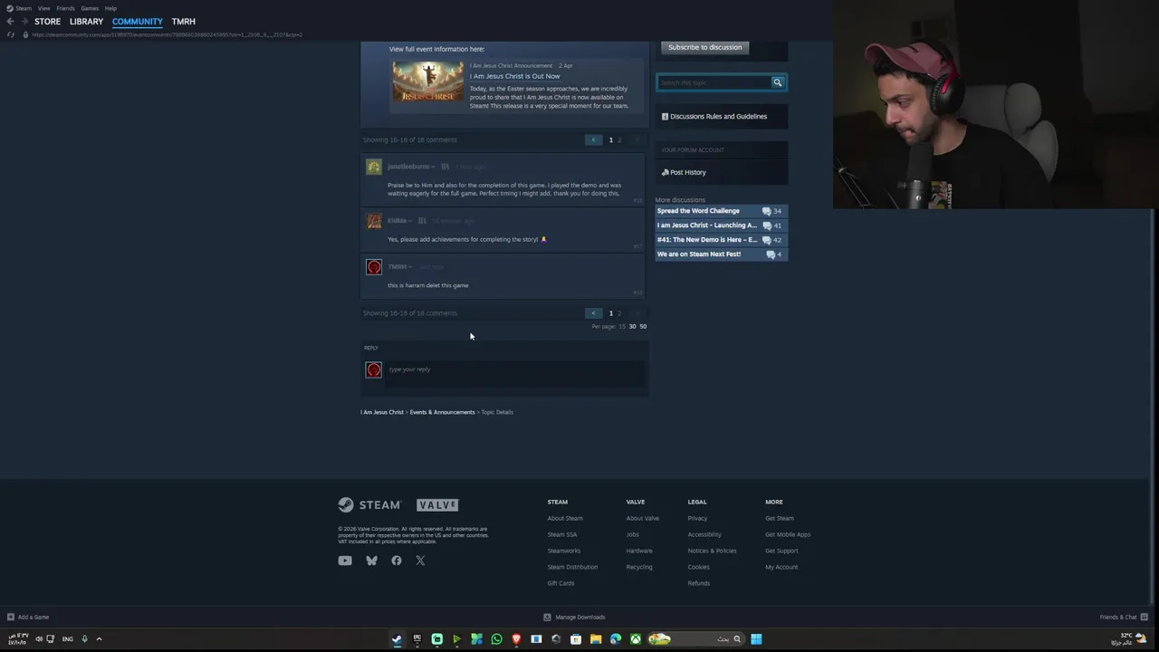
Task: Show hidden tray icons chevron
Action: pyautogui.click(x=99, y=639)
